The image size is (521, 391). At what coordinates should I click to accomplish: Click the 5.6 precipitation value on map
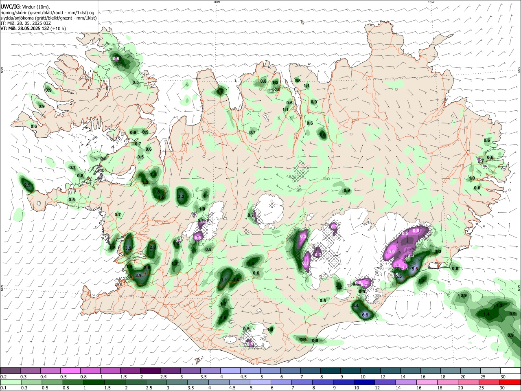pyautogui.click(x=415, y=269)
